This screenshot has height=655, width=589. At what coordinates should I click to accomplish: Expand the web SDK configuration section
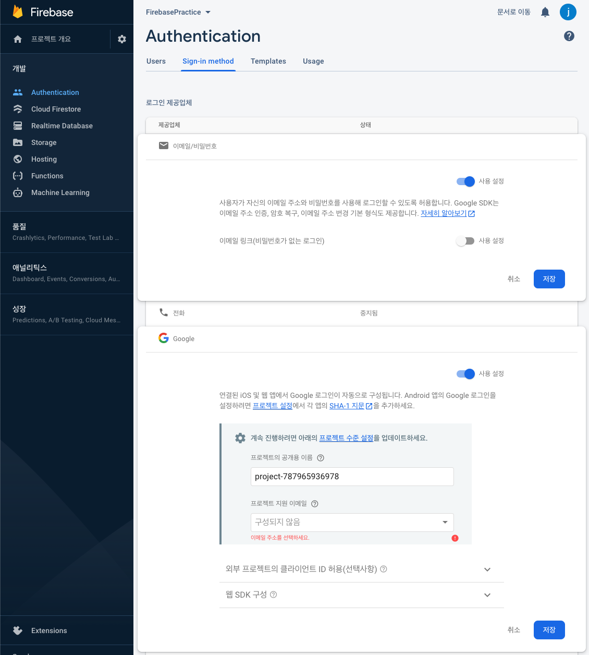[362, 595]
